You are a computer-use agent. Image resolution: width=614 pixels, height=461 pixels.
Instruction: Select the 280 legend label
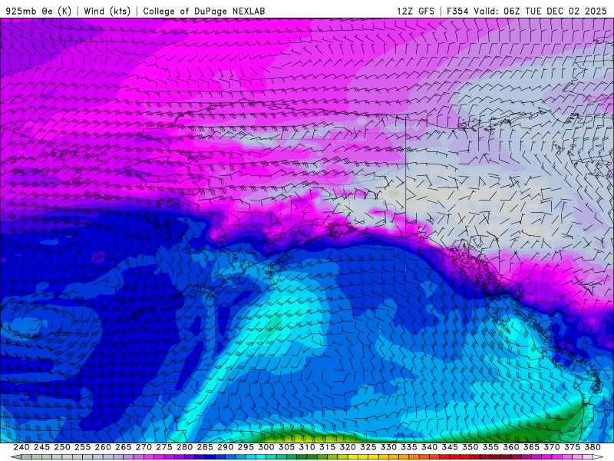point(184,447)
